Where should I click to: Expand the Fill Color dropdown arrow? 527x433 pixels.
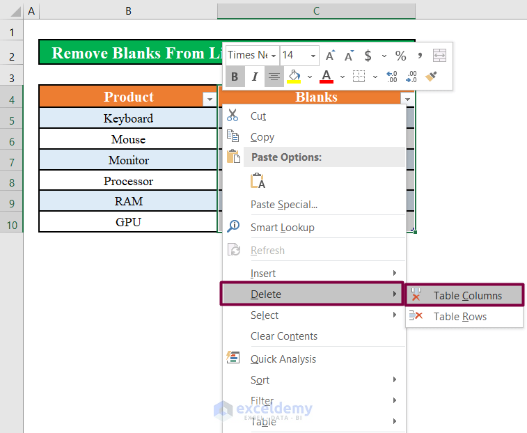point(310,77)
